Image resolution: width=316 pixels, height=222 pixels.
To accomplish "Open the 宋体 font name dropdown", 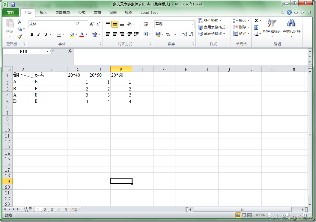I will (x=72, y=24).
